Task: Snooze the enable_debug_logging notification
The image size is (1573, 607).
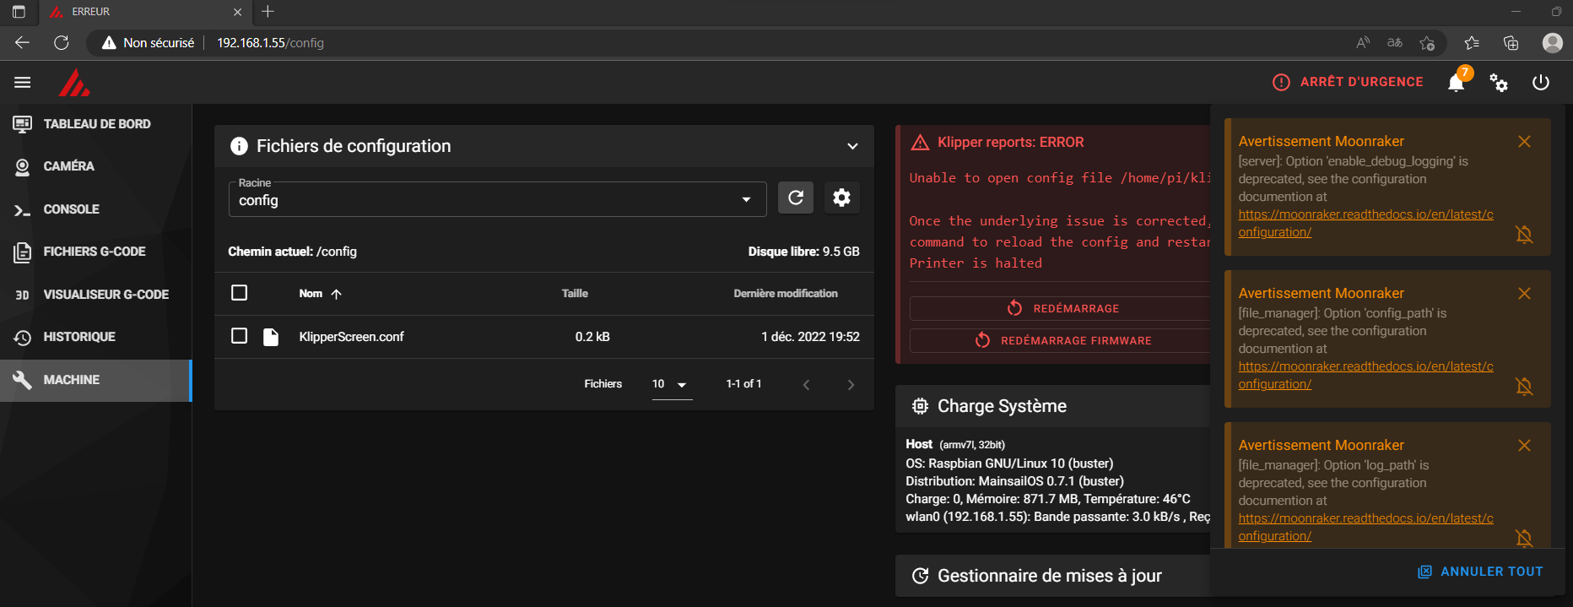Action: [x=1524, y=234]
